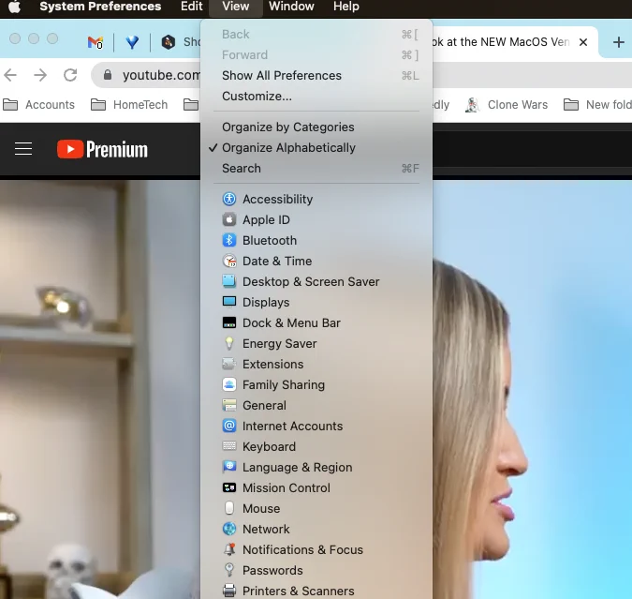Open Mouse preferences
This screenshot has width=632, height=599.
tap(316, 508)
